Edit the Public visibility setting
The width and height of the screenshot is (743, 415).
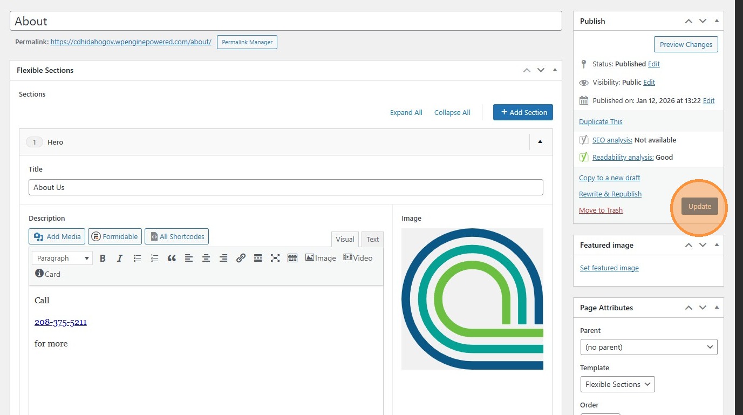point(649,82)
